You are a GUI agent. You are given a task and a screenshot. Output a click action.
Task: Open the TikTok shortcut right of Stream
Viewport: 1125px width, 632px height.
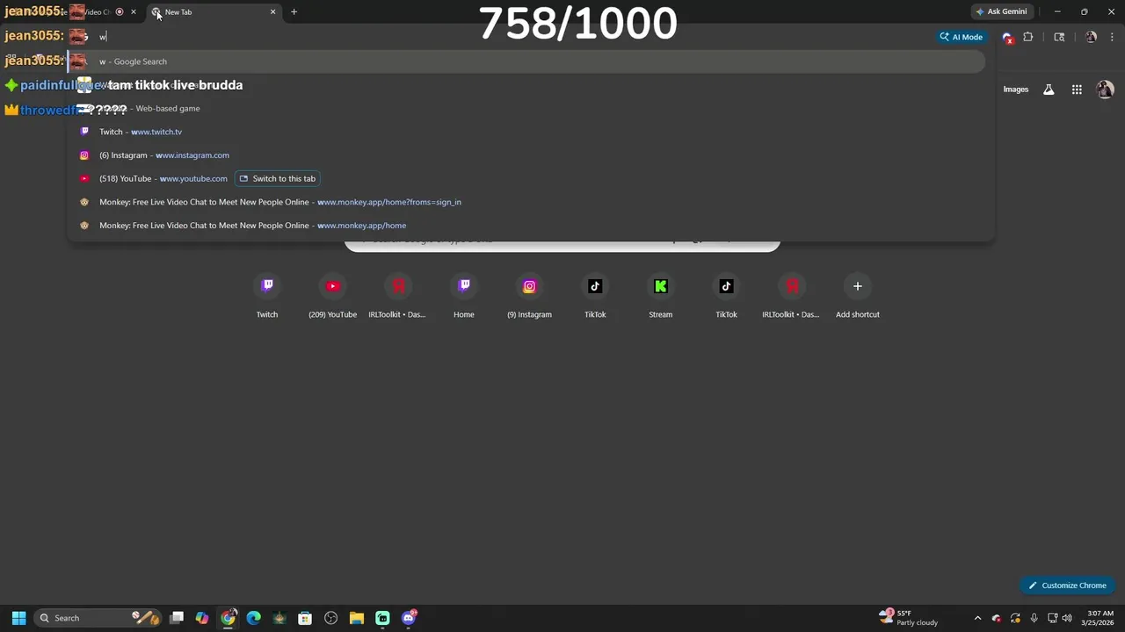[x=726, y=297]
